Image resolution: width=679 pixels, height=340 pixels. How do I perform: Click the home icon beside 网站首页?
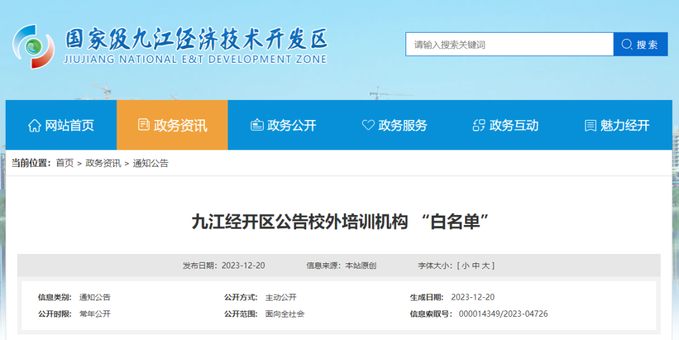35,126
